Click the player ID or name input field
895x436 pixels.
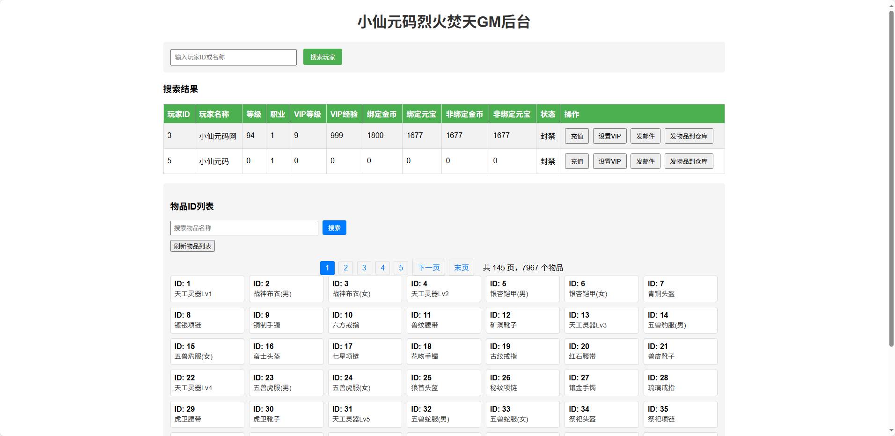pyautogui.click(x=233, y=57)
